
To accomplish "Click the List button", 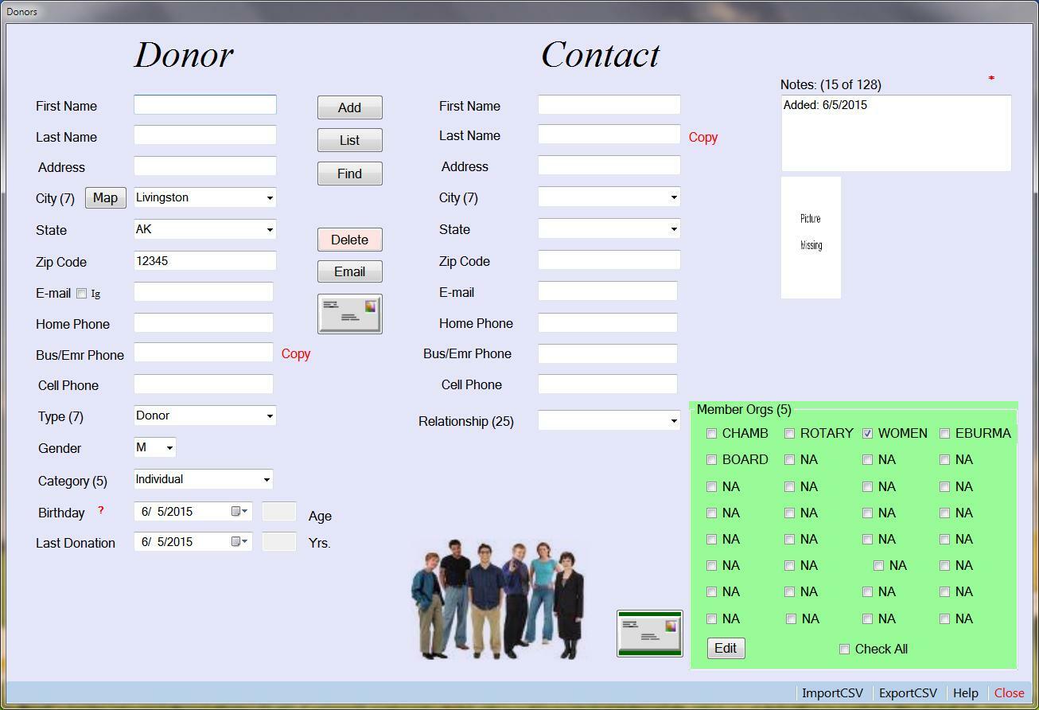I will pos(350,140).
